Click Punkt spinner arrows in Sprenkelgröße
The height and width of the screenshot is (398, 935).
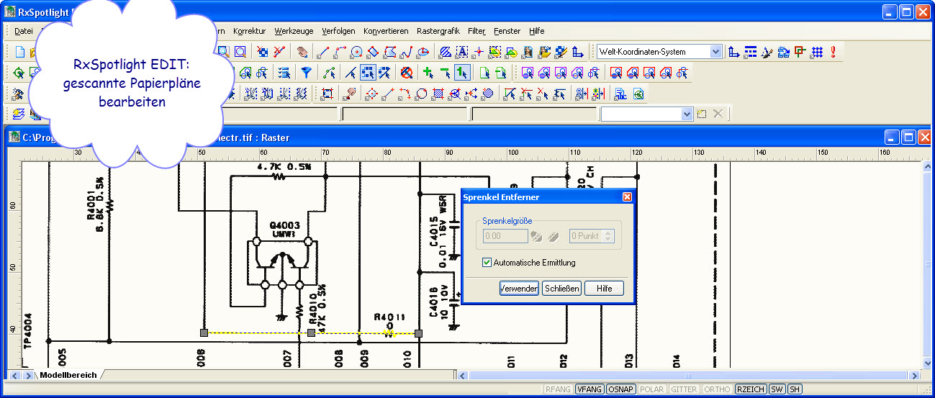(609, 235)
